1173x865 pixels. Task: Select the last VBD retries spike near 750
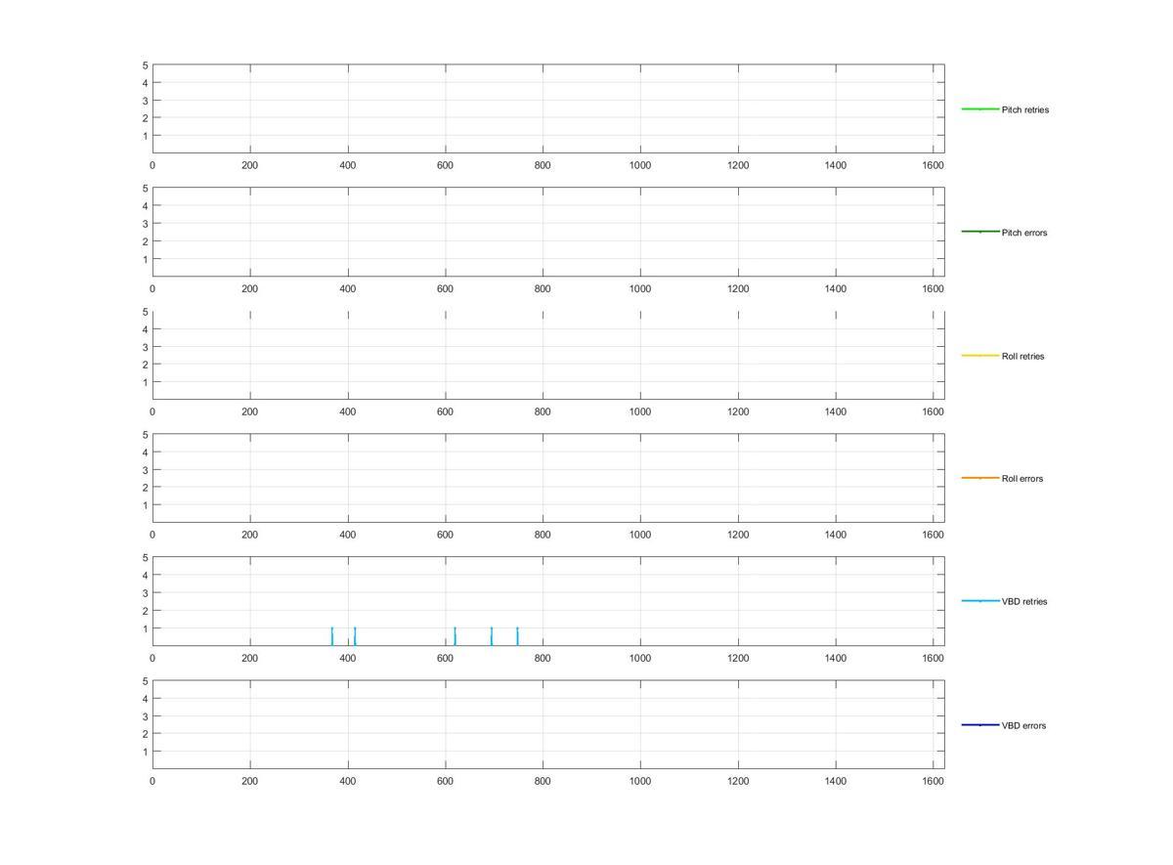click(517, 636)
